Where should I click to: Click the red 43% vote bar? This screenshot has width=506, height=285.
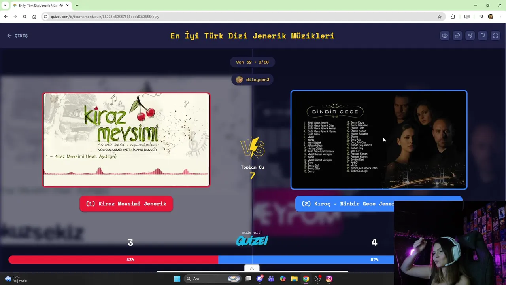(113, 260)
